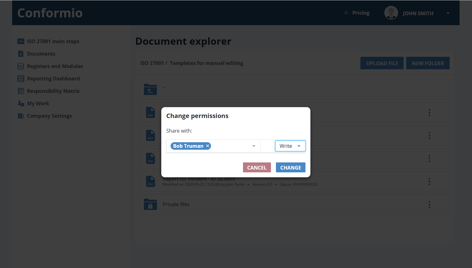Open the Private files folder name
The height and width of the screenshot is (268, 472).
(176, 204)
